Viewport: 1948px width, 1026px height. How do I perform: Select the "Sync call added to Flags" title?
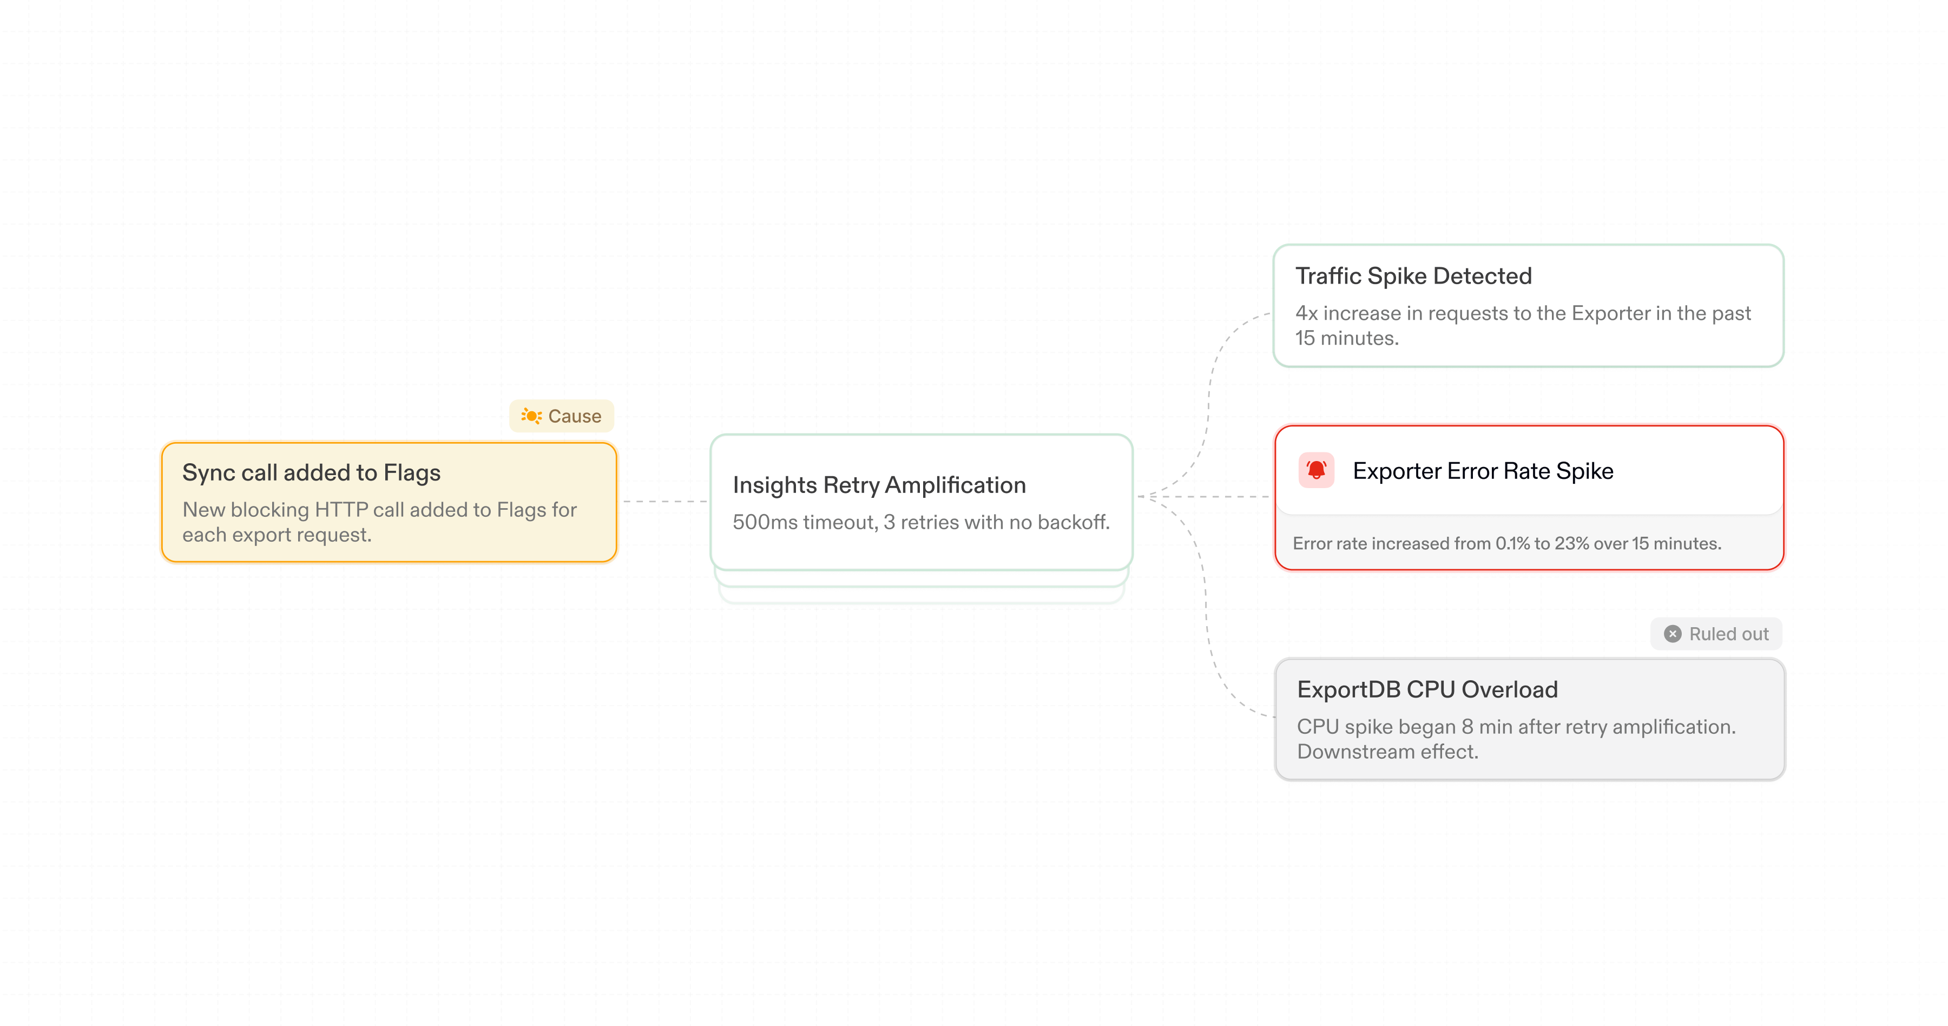(x=311, y=472)
